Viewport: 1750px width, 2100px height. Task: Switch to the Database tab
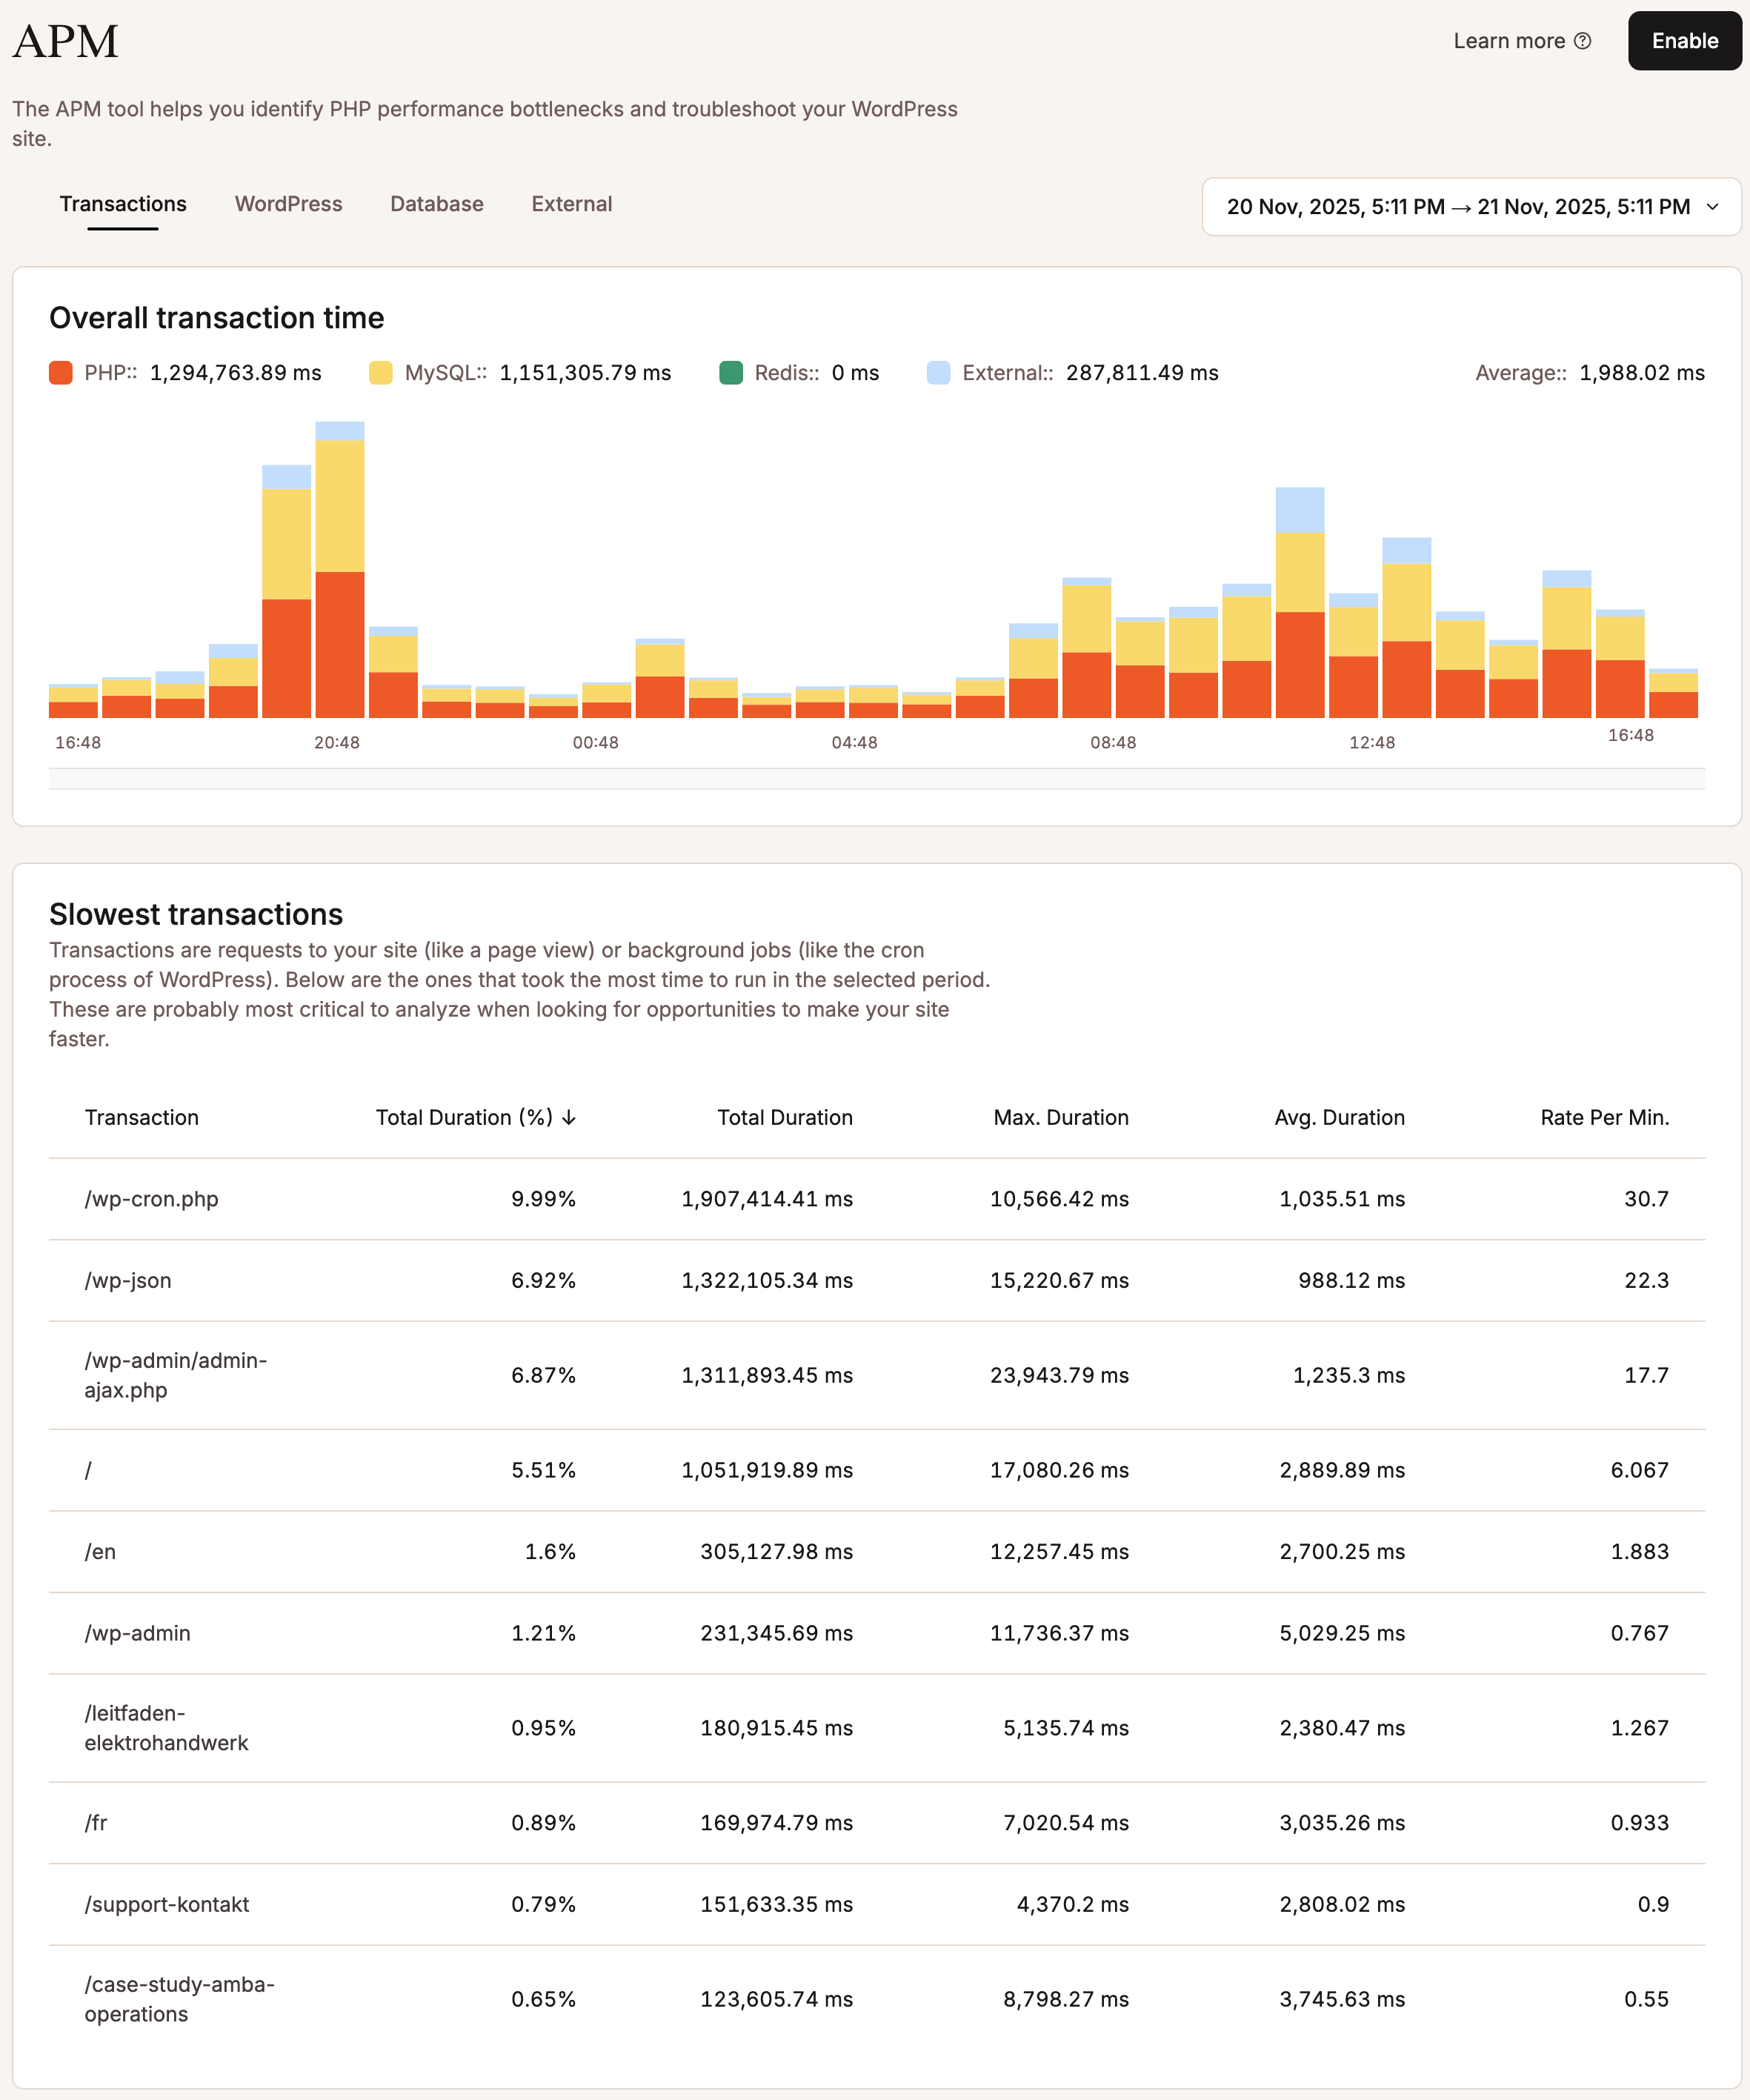click(x=436, y=204)
